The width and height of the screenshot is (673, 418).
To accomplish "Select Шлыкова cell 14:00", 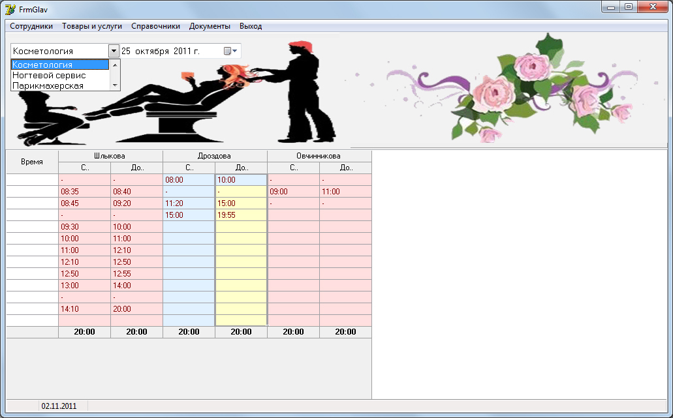I will point(136,286).
